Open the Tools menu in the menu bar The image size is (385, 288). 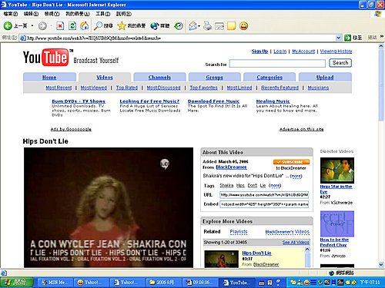tap(103, 14)
